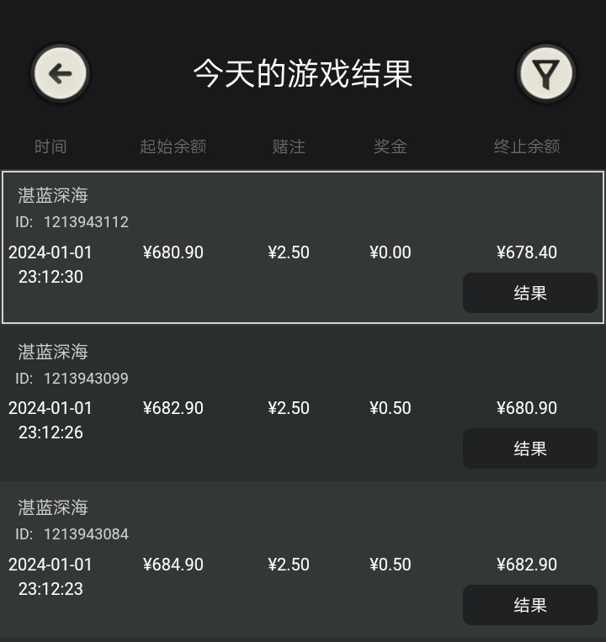606x642 pixels.
Task: Select the record with ID 1213943112
Action: tap(303, 247)
